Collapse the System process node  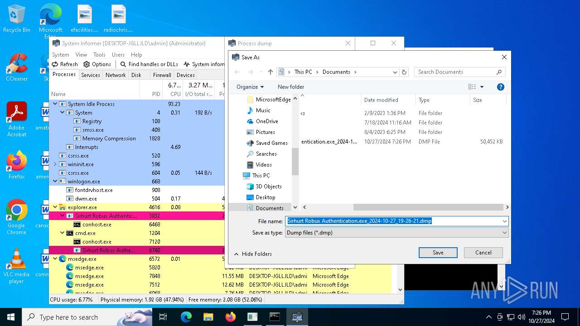pos(63,113)
